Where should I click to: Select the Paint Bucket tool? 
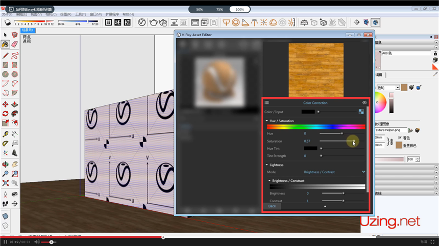(5, 44)
